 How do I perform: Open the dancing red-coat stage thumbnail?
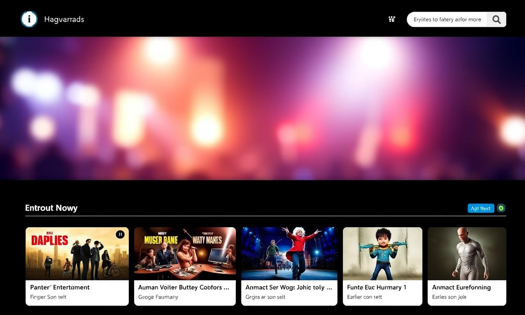pos(289,253)
